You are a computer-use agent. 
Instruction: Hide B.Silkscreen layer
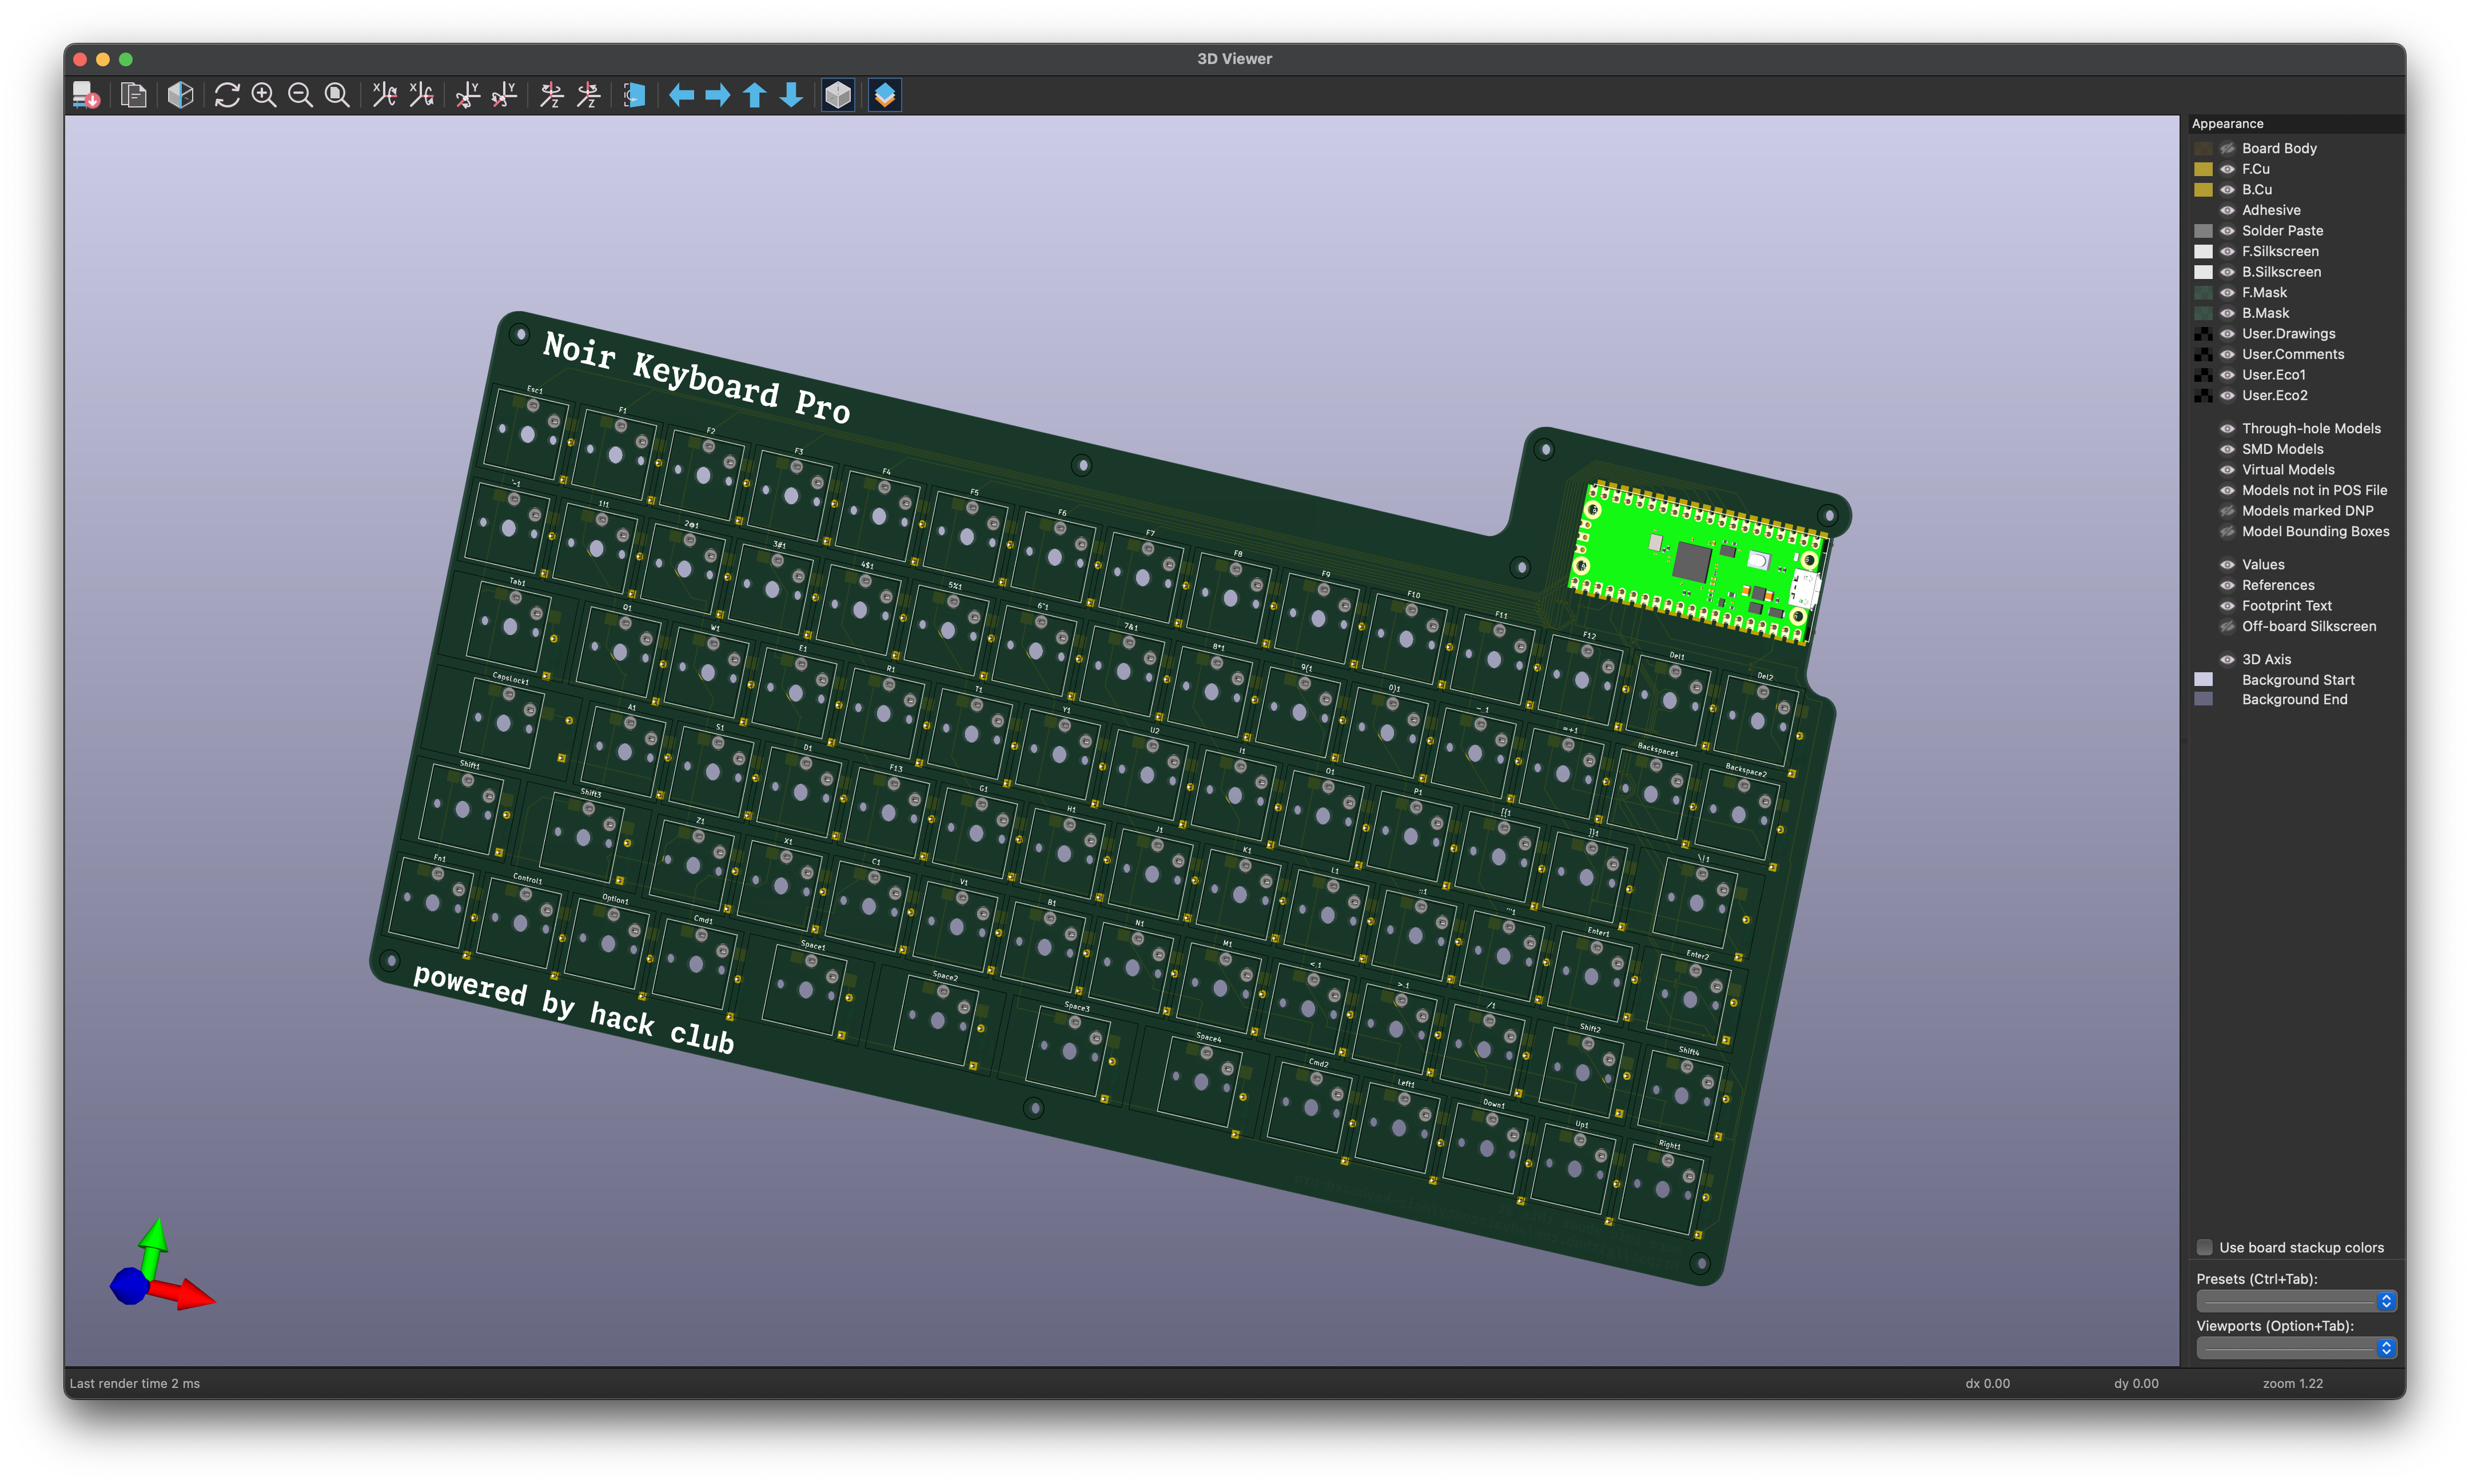click(2227, 272)
